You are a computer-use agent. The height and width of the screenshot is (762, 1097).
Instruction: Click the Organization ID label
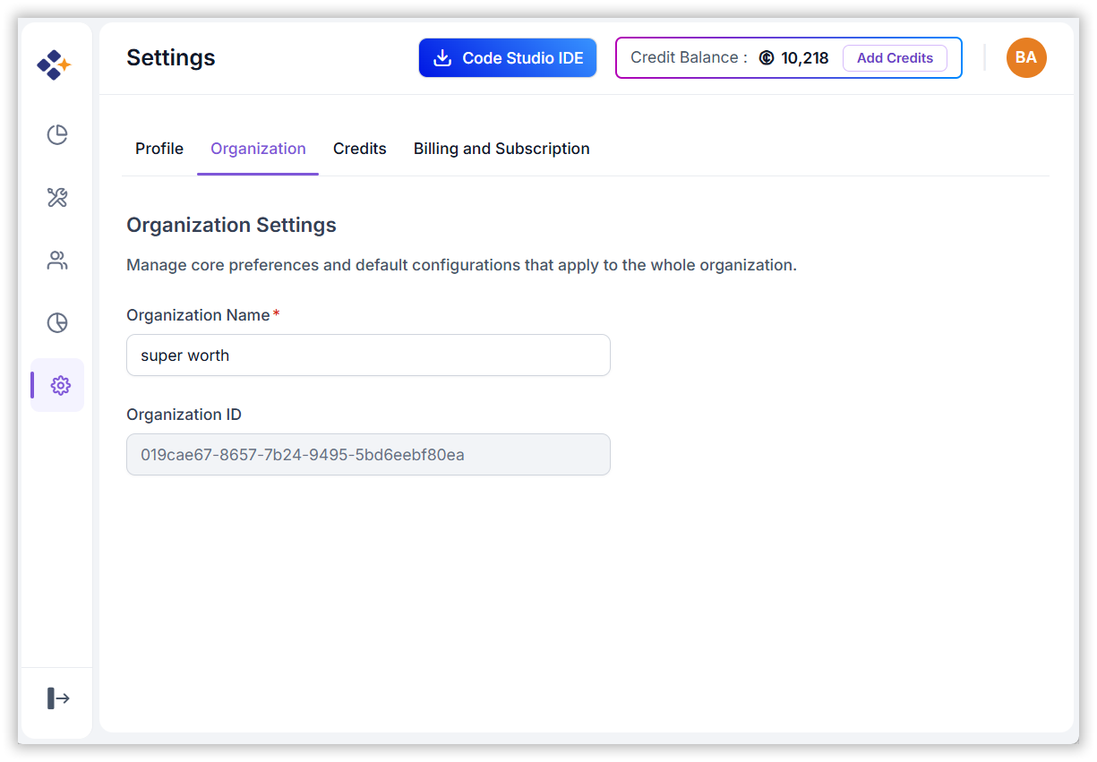click(184, 415)
